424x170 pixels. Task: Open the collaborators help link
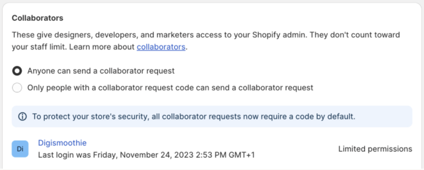point(161,47)
